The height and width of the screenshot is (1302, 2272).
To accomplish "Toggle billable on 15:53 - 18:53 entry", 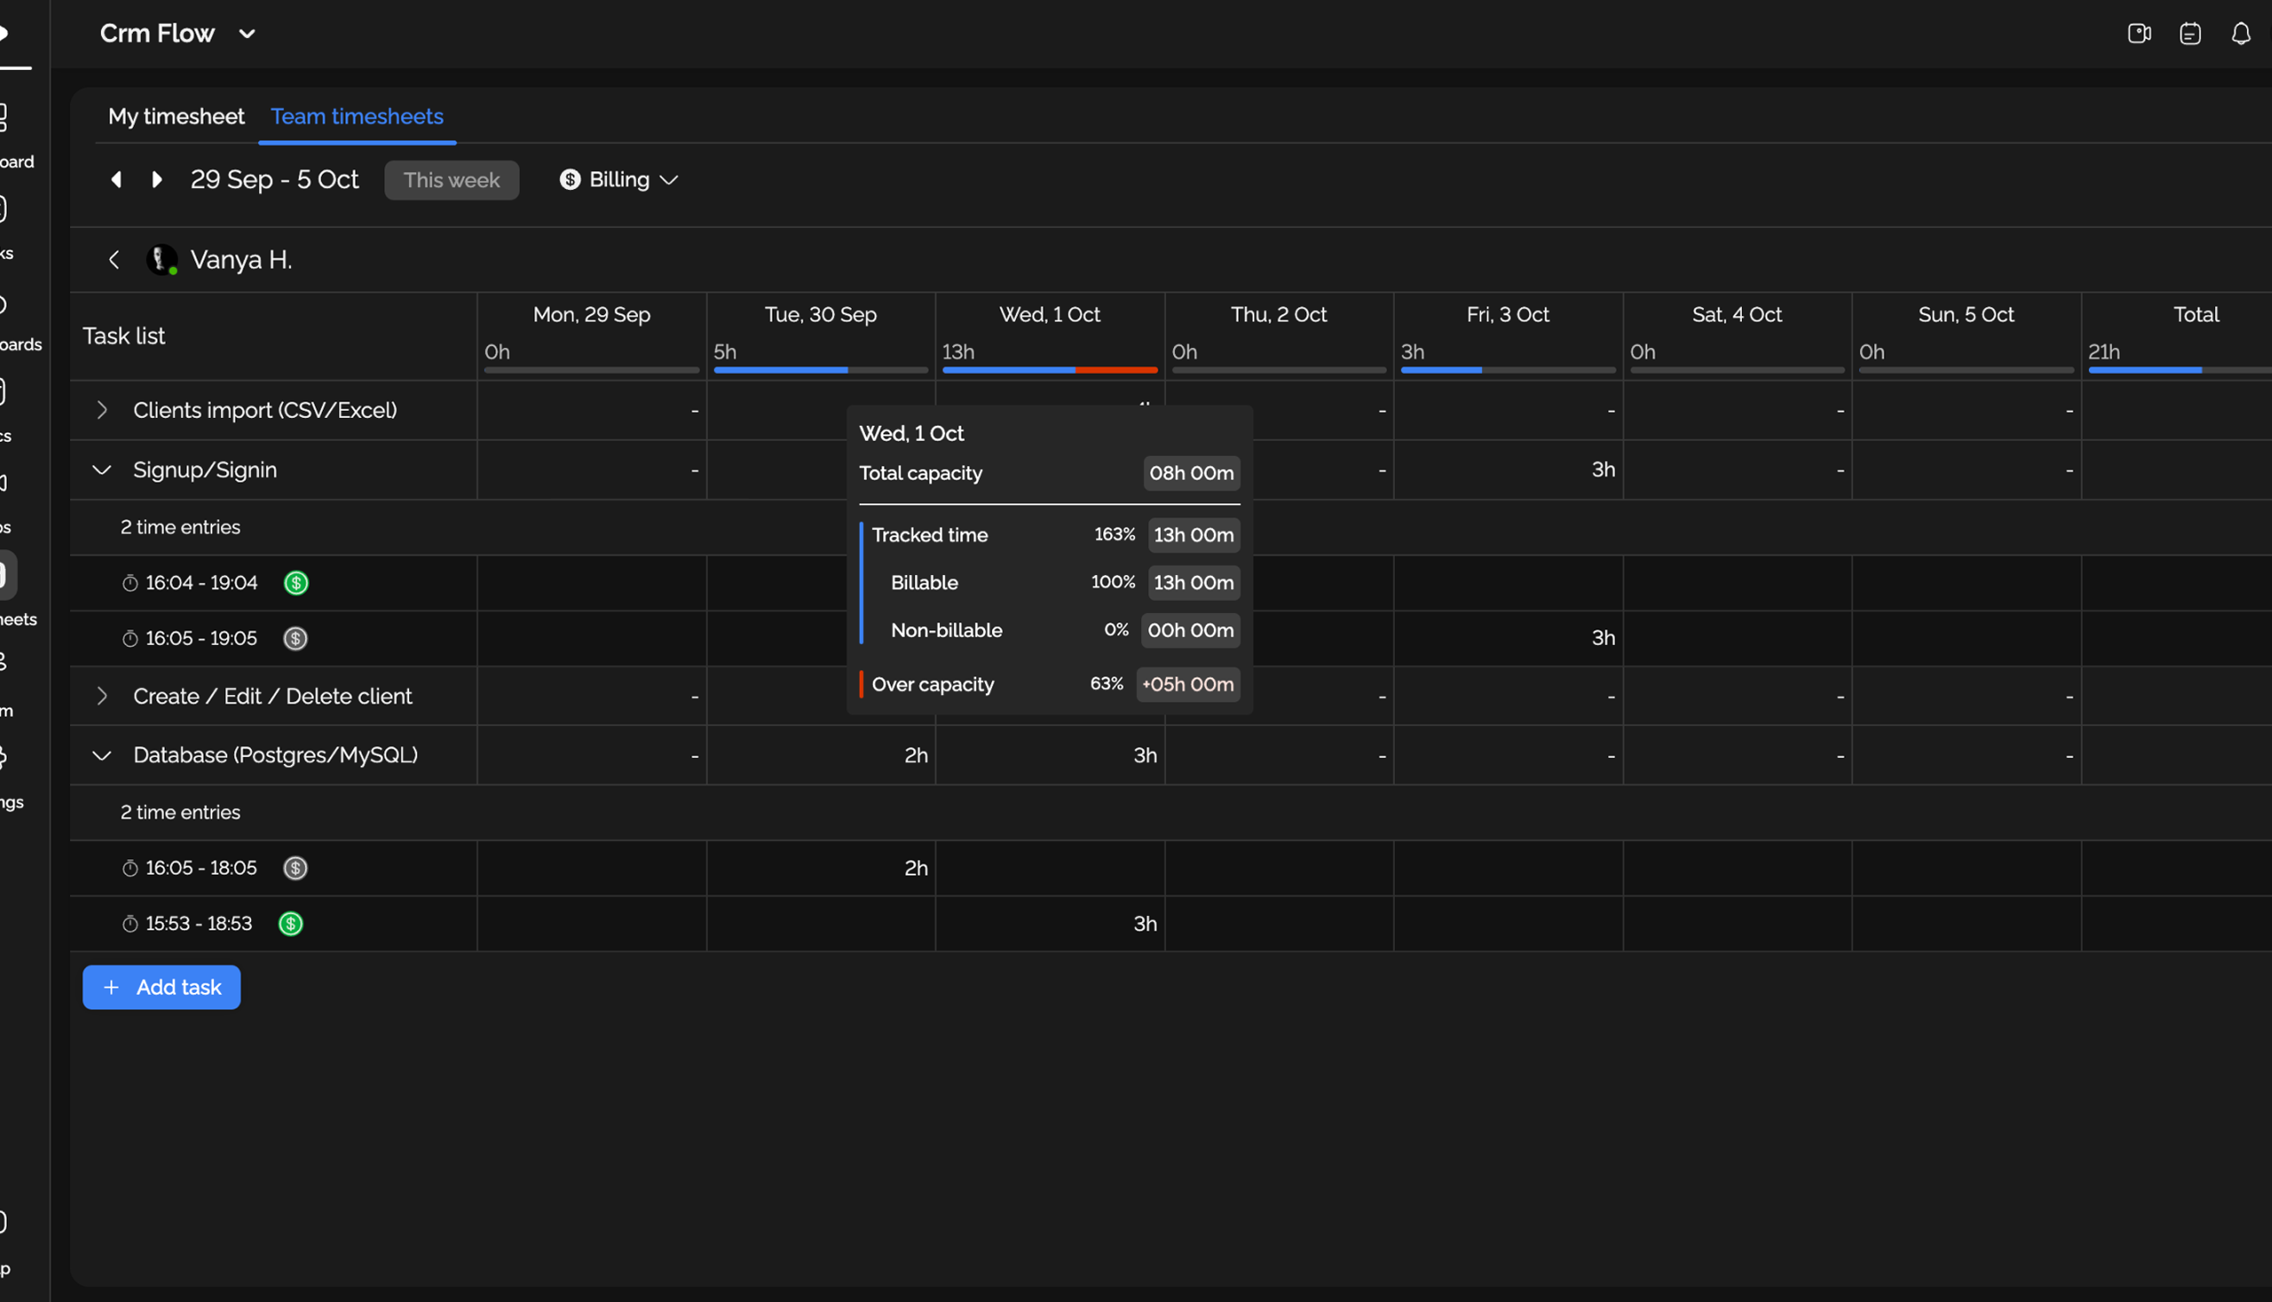I will 291,924.
